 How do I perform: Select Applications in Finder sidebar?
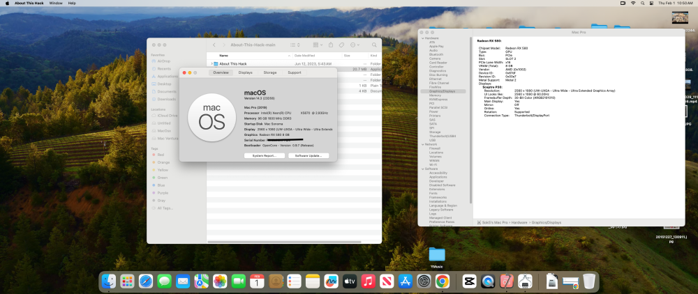(168, 77)
